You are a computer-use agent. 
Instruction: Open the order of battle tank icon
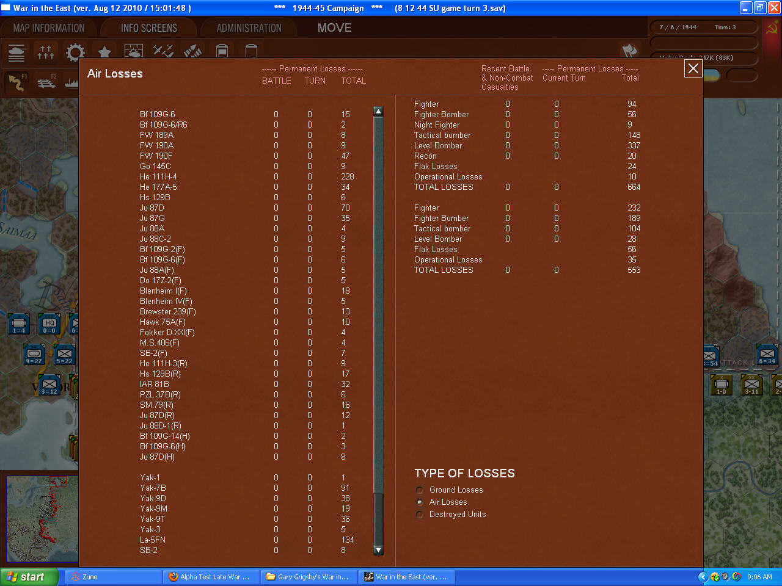(x=17, y=53)
